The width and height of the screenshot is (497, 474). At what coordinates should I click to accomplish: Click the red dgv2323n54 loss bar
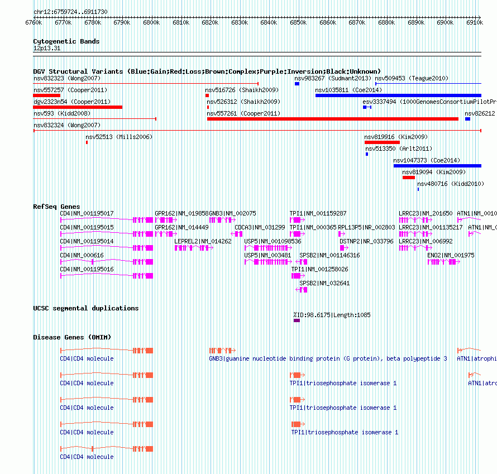[78, 107]
